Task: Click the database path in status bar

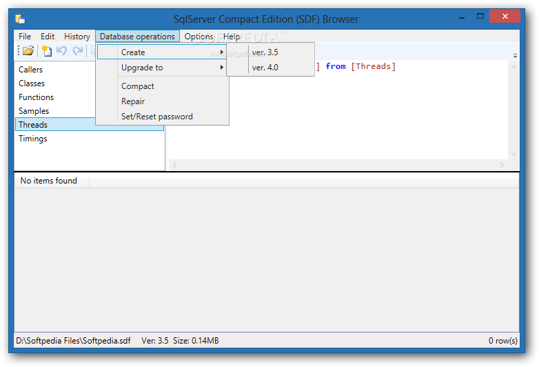Action: (x=73, y=341)
